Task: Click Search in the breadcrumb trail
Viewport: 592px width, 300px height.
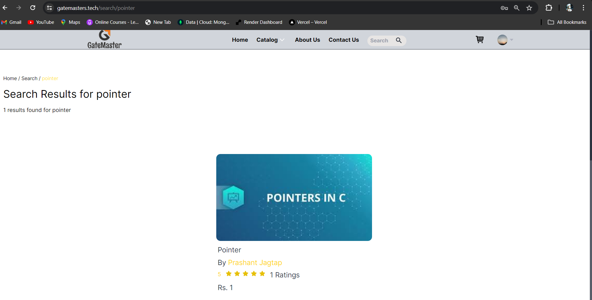Action: pos(29,78)
